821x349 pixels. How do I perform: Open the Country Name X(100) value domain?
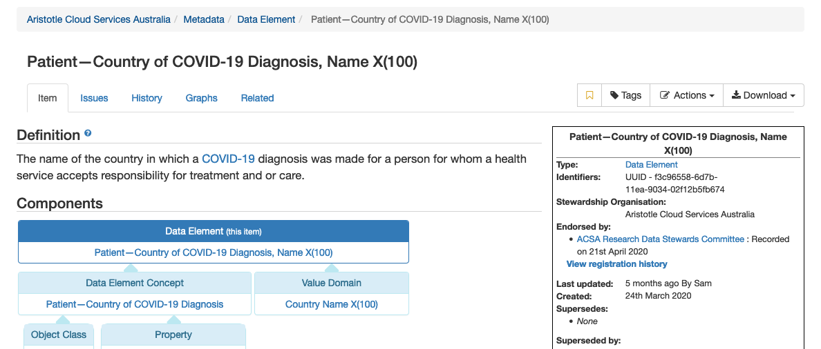coord(332,304)
